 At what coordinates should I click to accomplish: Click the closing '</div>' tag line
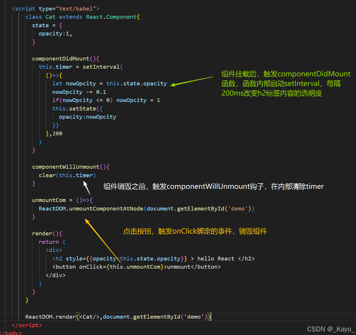(x=56, y=275)
